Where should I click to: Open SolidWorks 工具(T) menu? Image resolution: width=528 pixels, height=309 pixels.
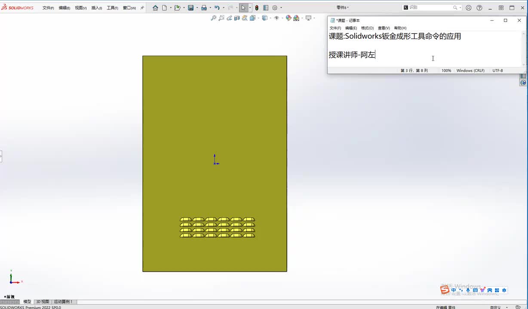(x=112, y=8)
